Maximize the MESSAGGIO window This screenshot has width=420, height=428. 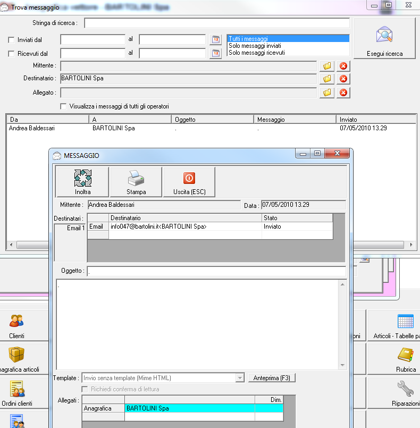[317, 154]
